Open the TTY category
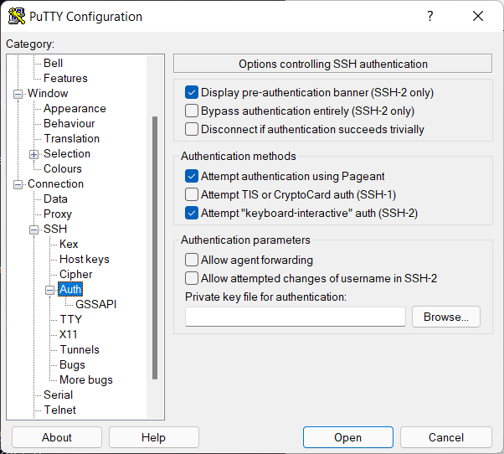Viewport: 504px width, 454px height. point(70,320)
